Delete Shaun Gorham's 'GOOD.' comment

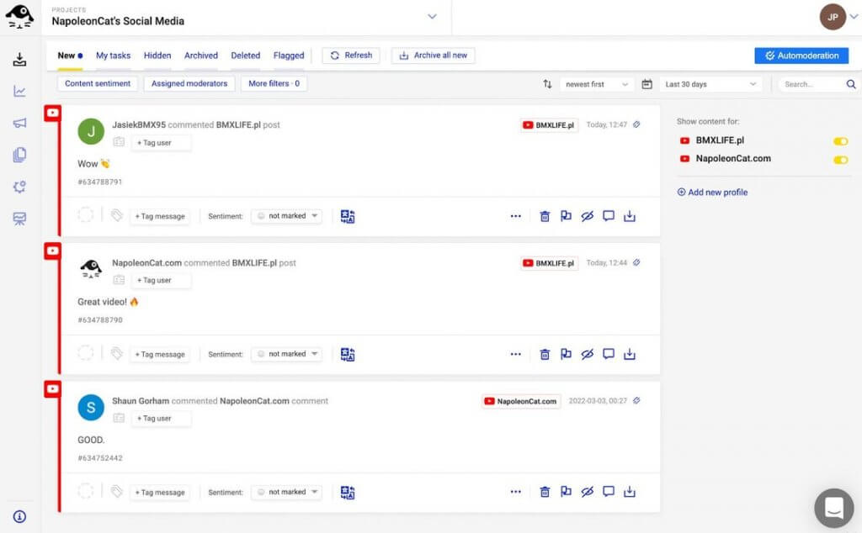[545, 492]
